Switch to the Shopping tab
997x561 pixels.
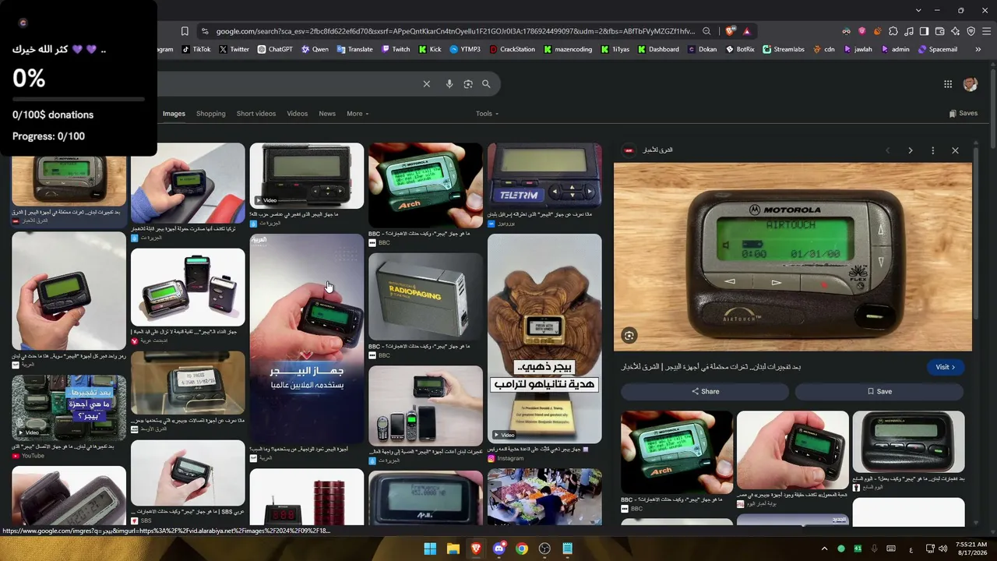(x=210, y=114)
